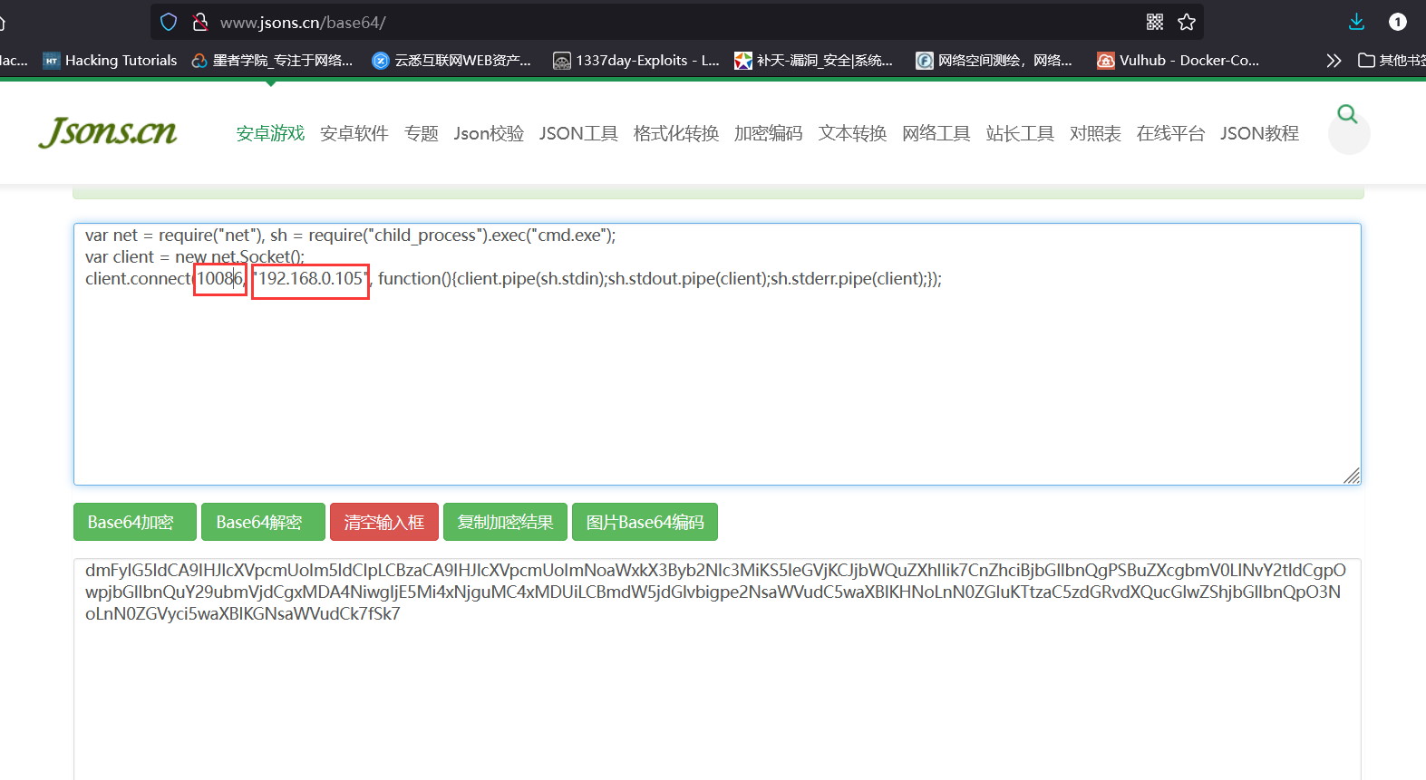Open the 云悉互联网WEB资产 bookmark

pos(452,61)
